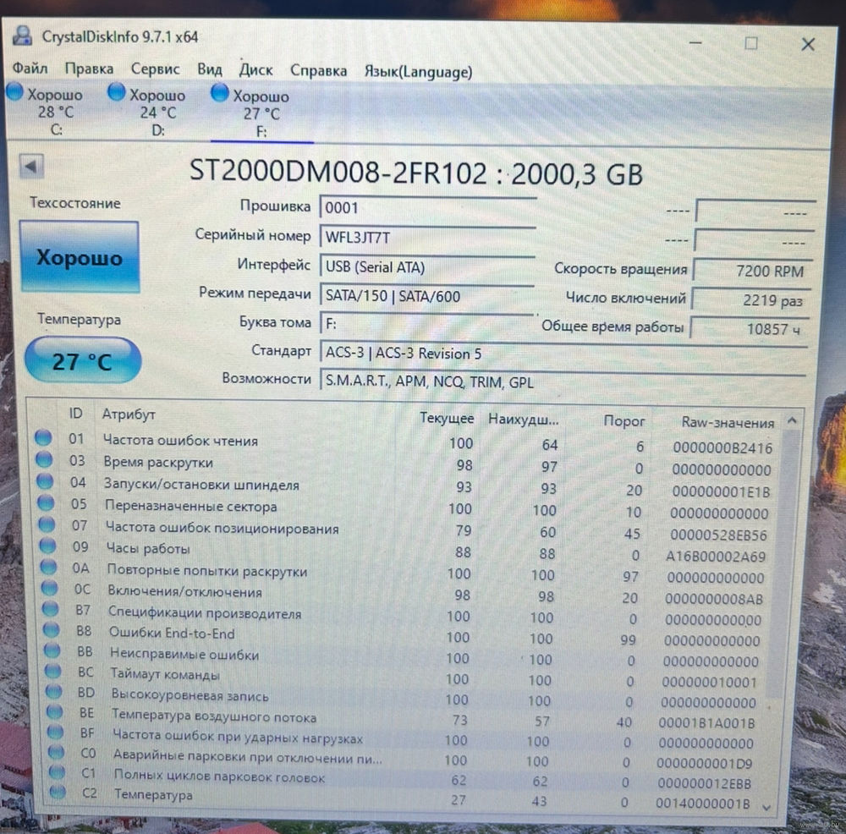Open the Сервис menu

click(155, 69)
